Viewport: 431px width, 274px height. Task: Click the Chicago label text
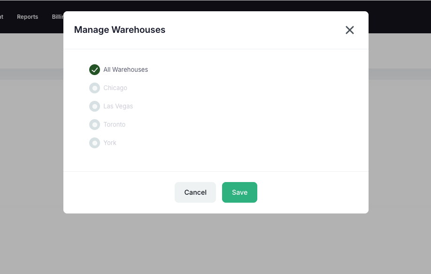pos(115,88)
